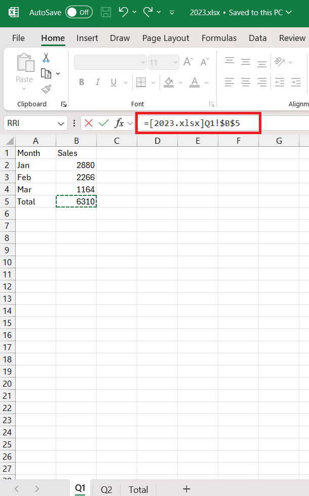Click Decrease Font Size icon

click(205, 62)
